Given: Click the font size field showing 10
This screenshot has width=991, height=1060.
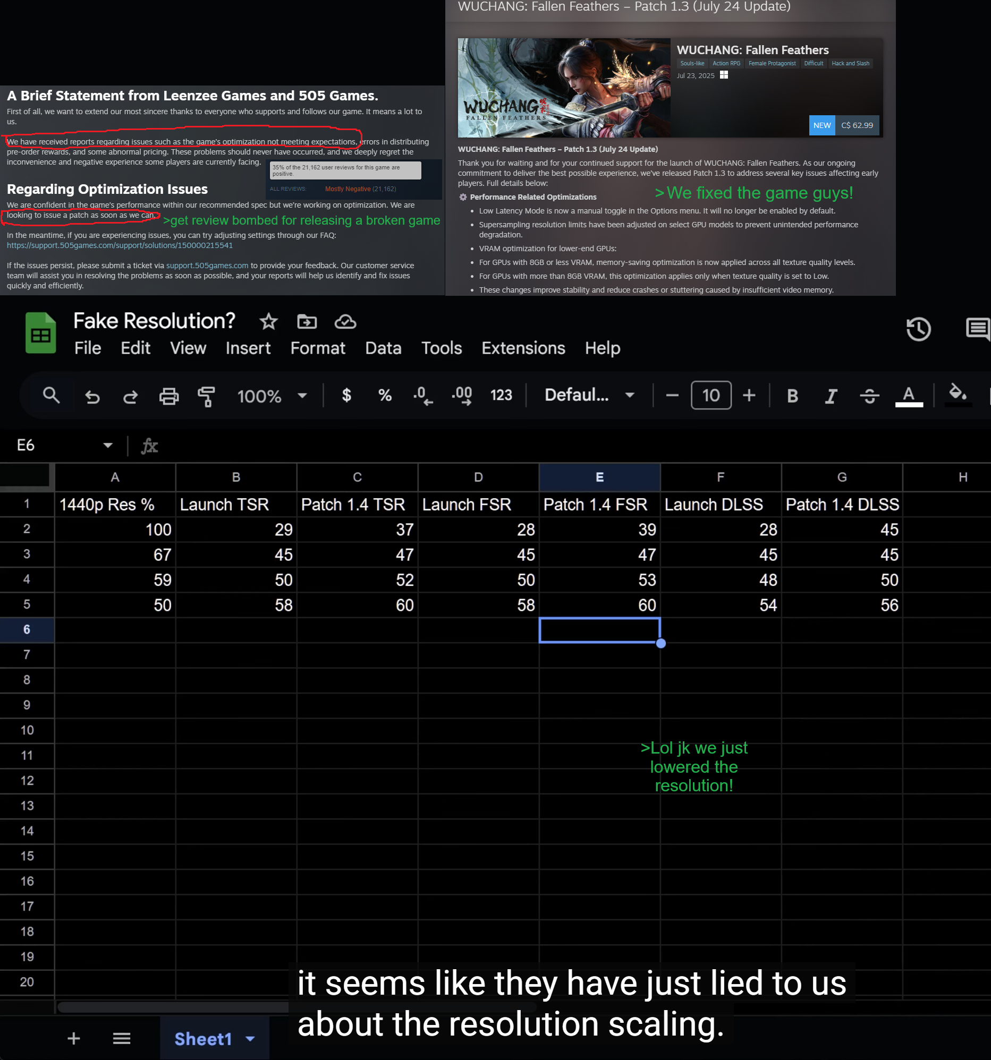Looking at the screenshot, I should (711, 395).
